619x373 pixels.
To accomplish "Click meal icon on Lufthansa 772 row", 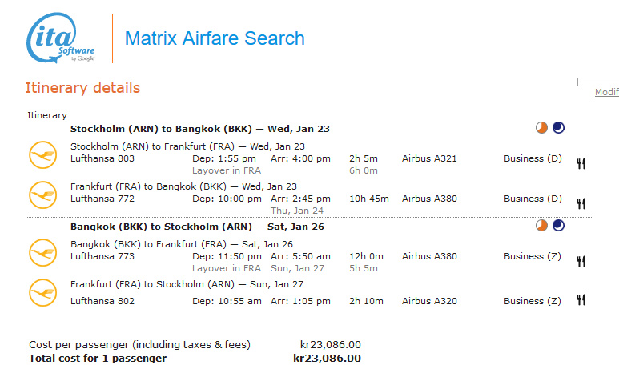I will 581,203.
